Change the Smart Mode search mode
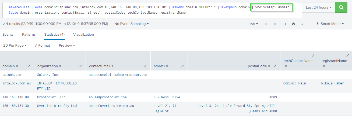The width and height of the screenshot is (352, 119). tap(330, 24)
